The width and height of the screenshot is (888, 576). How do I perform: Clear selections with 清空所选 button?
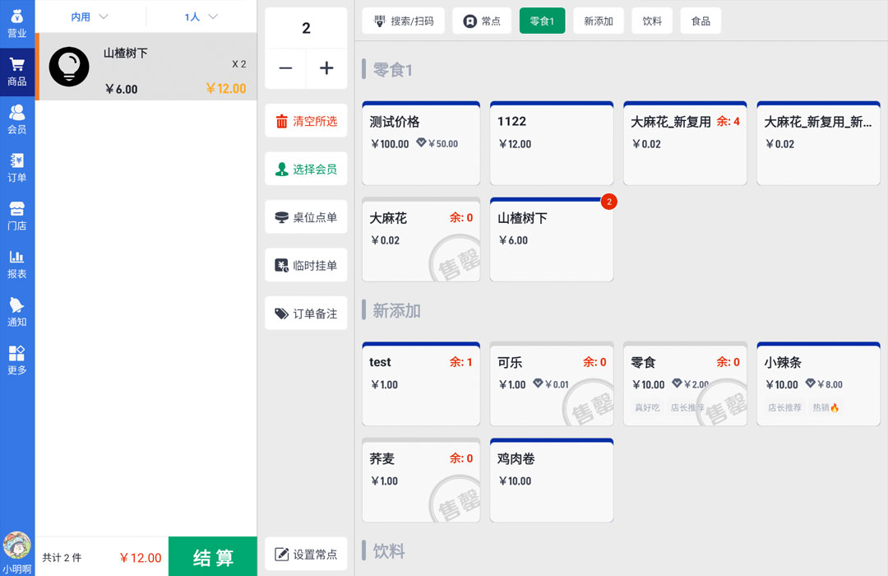[305, 119]
